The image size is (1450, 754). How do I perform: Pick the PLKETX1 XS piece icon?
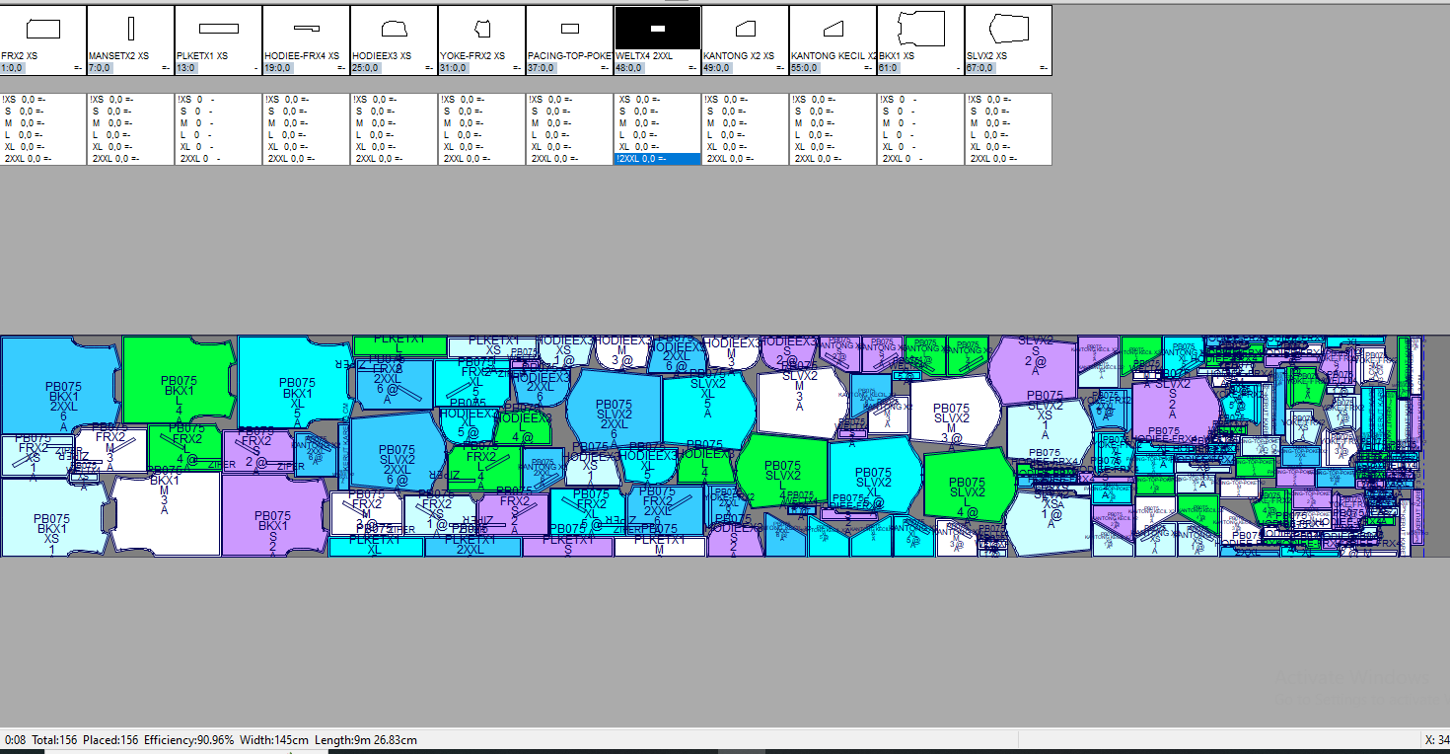click(x=218, y=29)
